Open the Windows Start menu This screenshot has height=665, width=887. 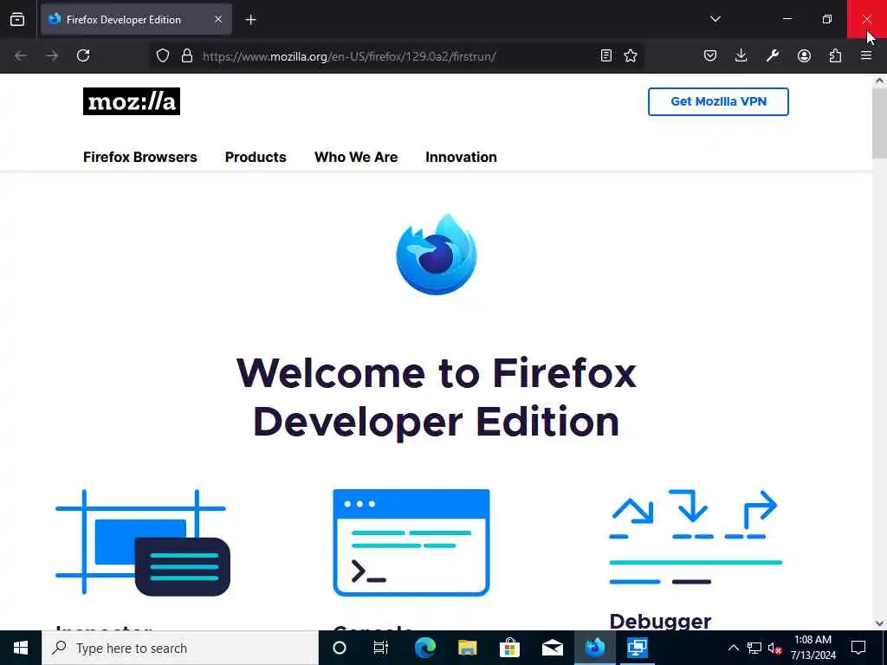[x=21, y=648]
